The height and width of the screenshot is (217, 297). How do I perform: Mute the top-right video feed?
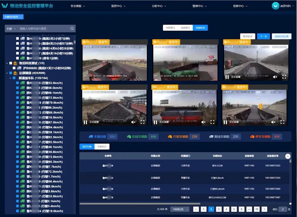tap(275, 77)
